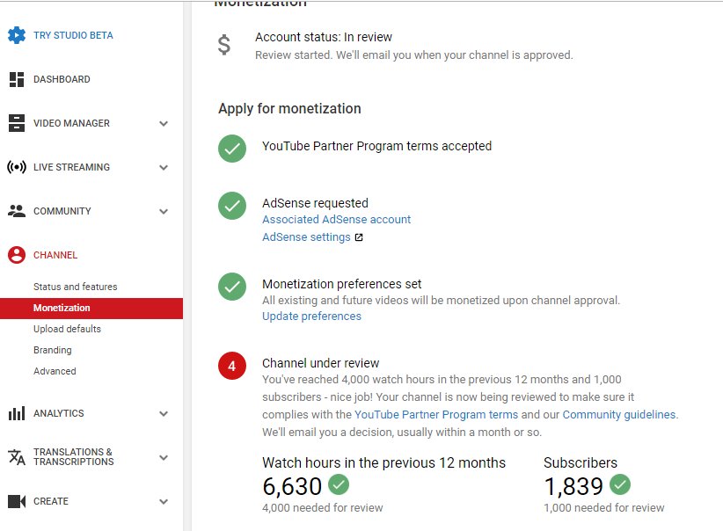Expand the Translations & Transcriptions chevron
The width and height of the screenshot is (723, 531).
tap(164, 458)
